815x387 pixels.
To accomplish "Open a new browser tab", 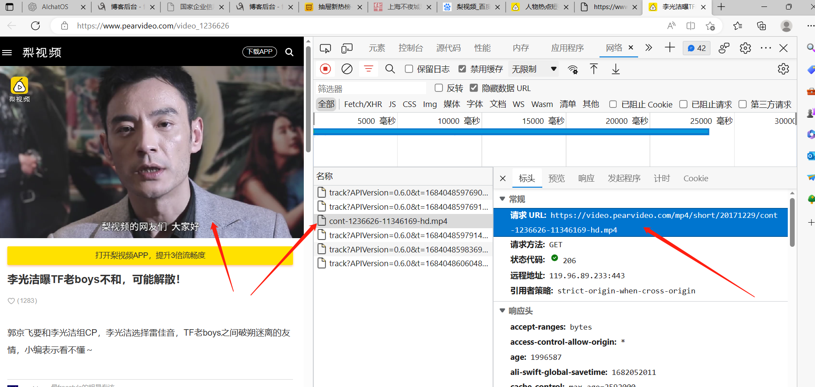I will 721,7.
